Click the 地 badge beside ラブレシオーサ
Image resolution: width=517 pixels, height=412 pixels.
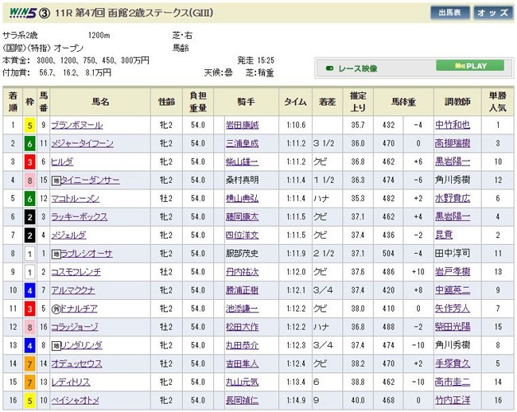[x=55, y=254]
